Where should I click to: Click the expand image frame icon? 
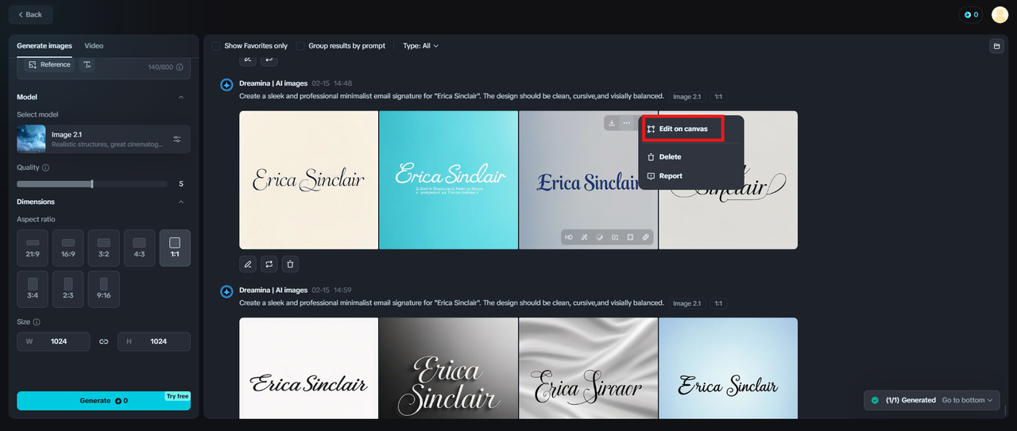coord(630,237)
